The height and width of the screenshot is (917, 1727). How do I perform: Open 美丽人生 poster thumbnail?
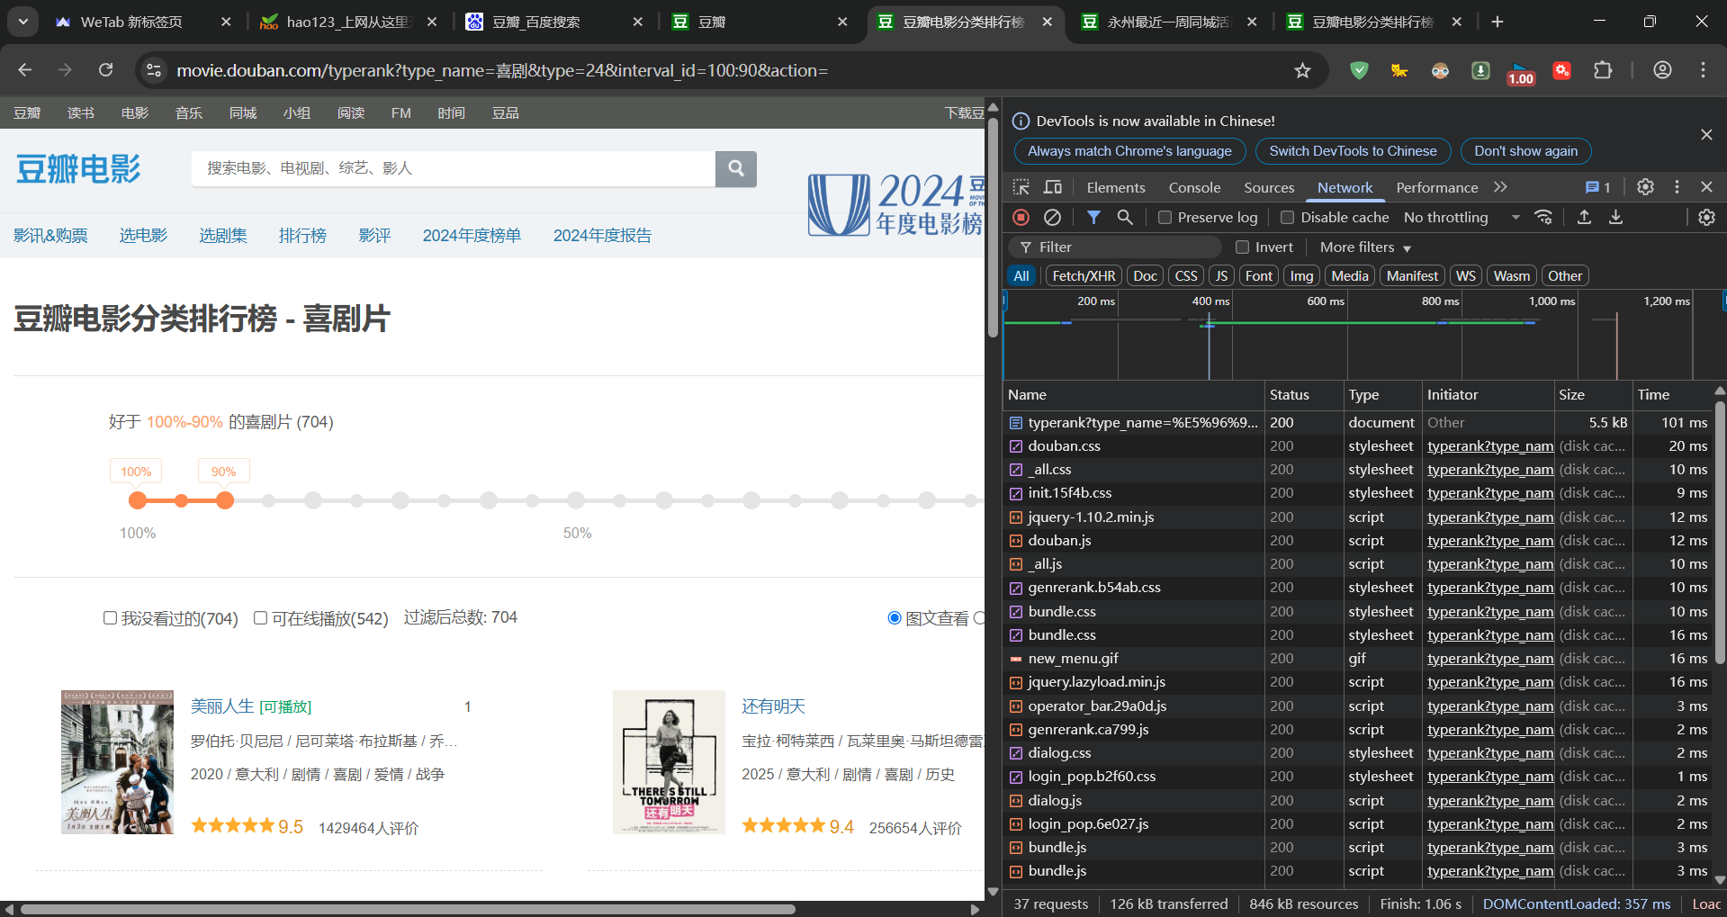(x=117, y=762)
